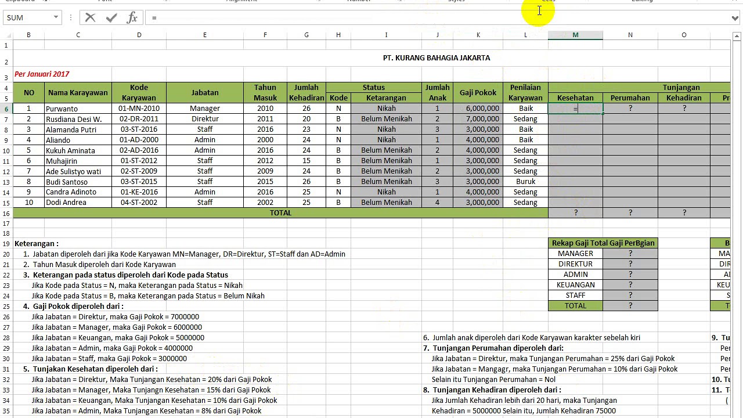Select Dodi Andrea's Jumlah Anak value 4
Viewport: 743px width, 418px height.
438,203
